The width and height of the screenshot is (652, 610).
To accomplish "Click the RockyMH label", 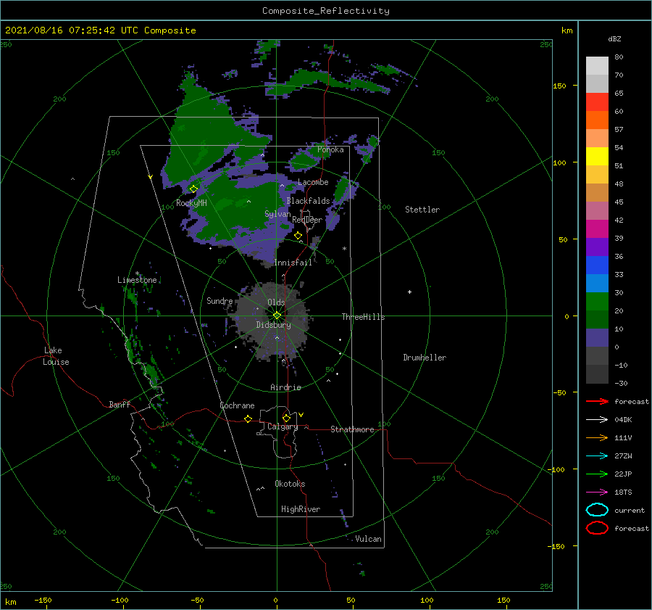I will coord(191,203).
